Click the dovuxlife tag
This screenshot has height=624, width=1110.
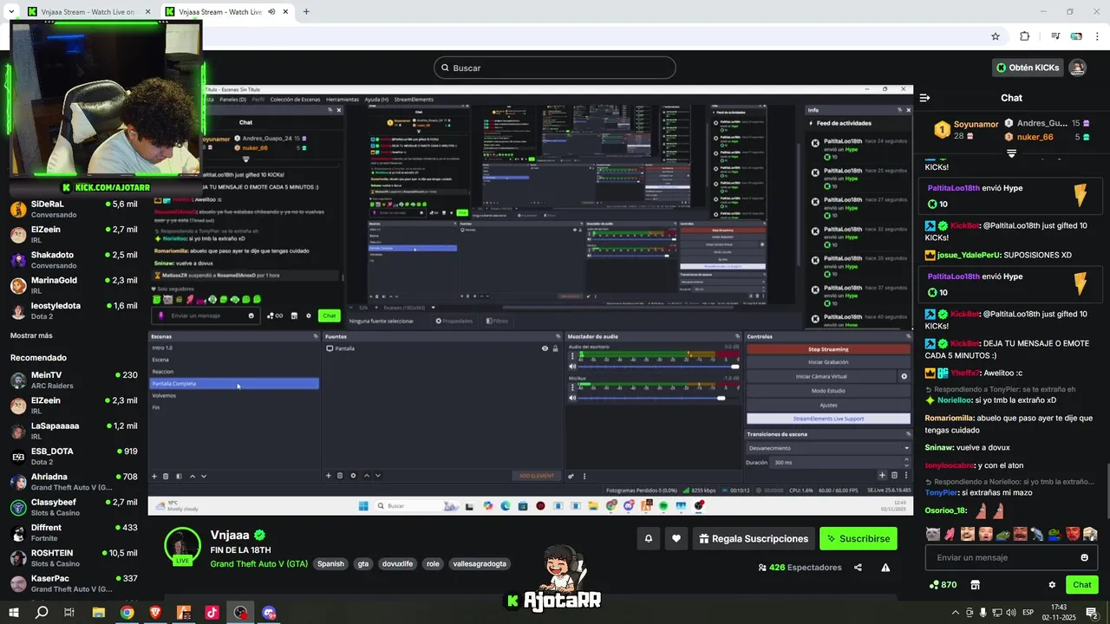coord(398,563)
